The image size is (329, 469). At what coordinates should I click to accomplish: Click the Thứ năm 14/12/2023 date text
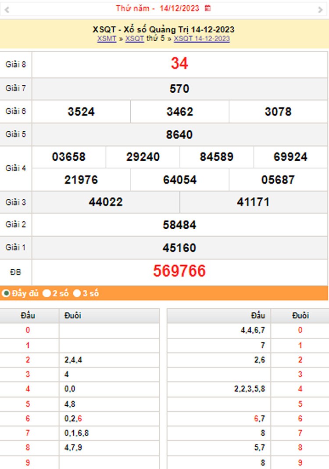coord(157,8)
